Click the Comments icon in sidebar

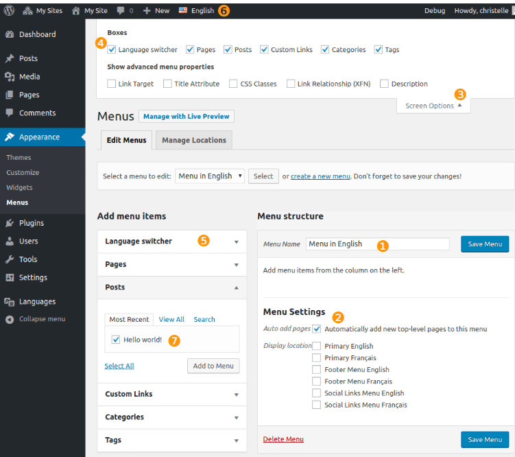point(10,113)
